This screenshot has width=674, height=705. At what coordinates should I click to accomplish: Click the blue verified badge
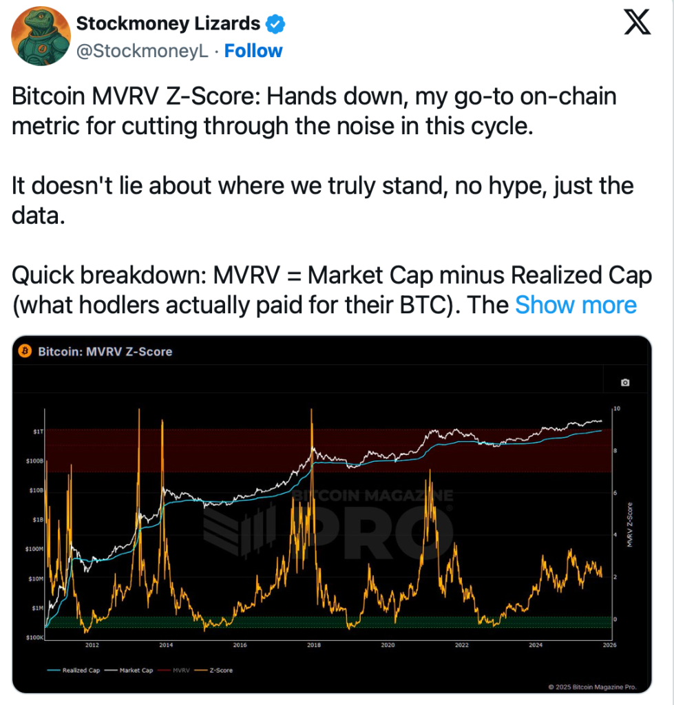(275, 24)
